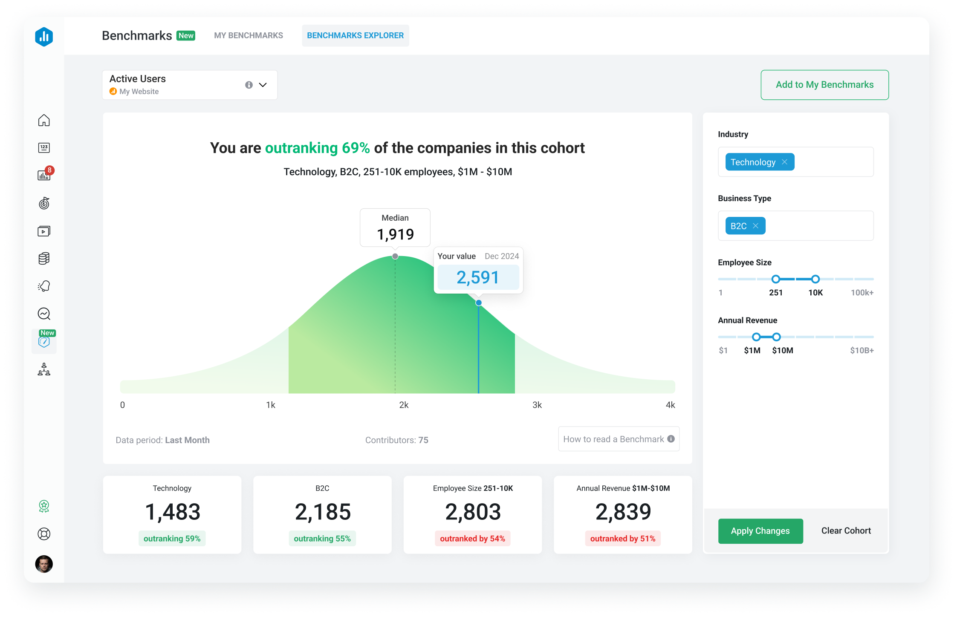
Task: Click the Metrics 123 sidebar icon
Action: click(x=44, y=148)
